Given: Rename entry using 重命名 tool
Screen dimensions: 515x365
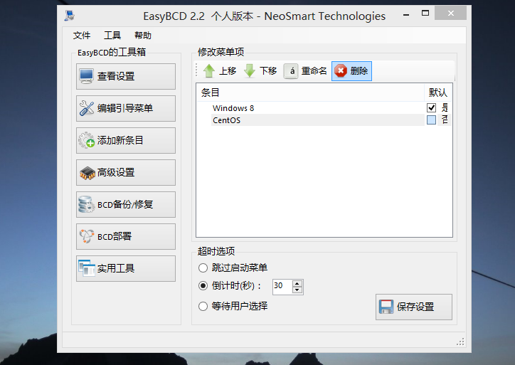Looking at the screenshot, I should click(305, 71).
